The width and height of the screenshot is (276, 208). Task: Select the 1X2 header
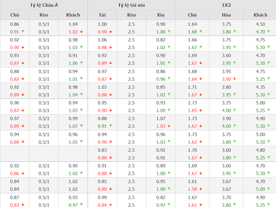pyautogui.click(x=225, y=5)
